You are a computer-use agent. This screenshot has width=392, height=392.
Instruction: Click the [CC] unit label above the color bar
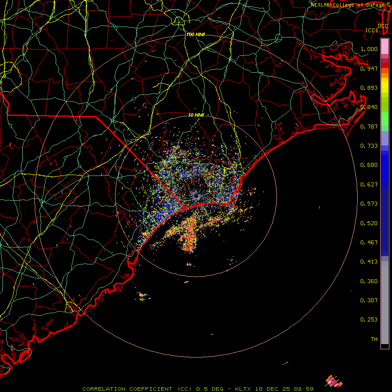tap(372, 30)
